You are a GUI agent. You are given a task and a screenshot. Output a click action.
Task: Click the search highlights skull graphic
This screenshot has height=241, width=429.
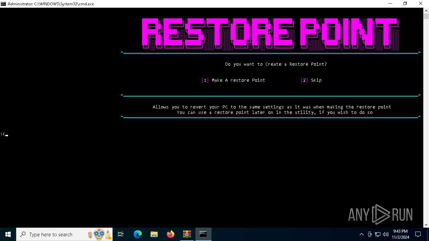(99, 234)
